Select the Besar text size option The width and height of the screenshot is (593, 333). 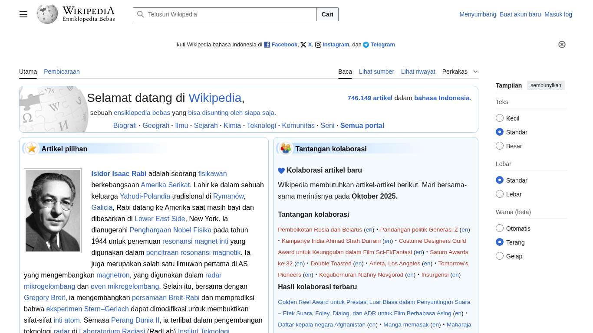(500, 146)
